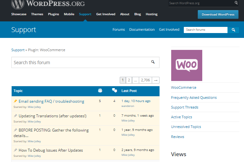
Task: Open BEFORE POSTING: Gather the following details topic
Action: coord(51,133)
